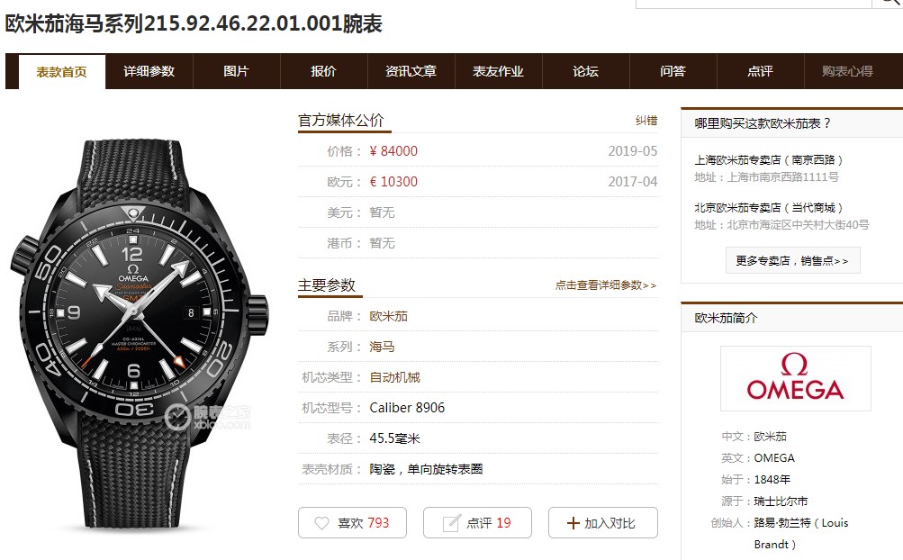903x560 pixels.
Task: Select the 报价 tab
Action: click(x=323, y=71)
